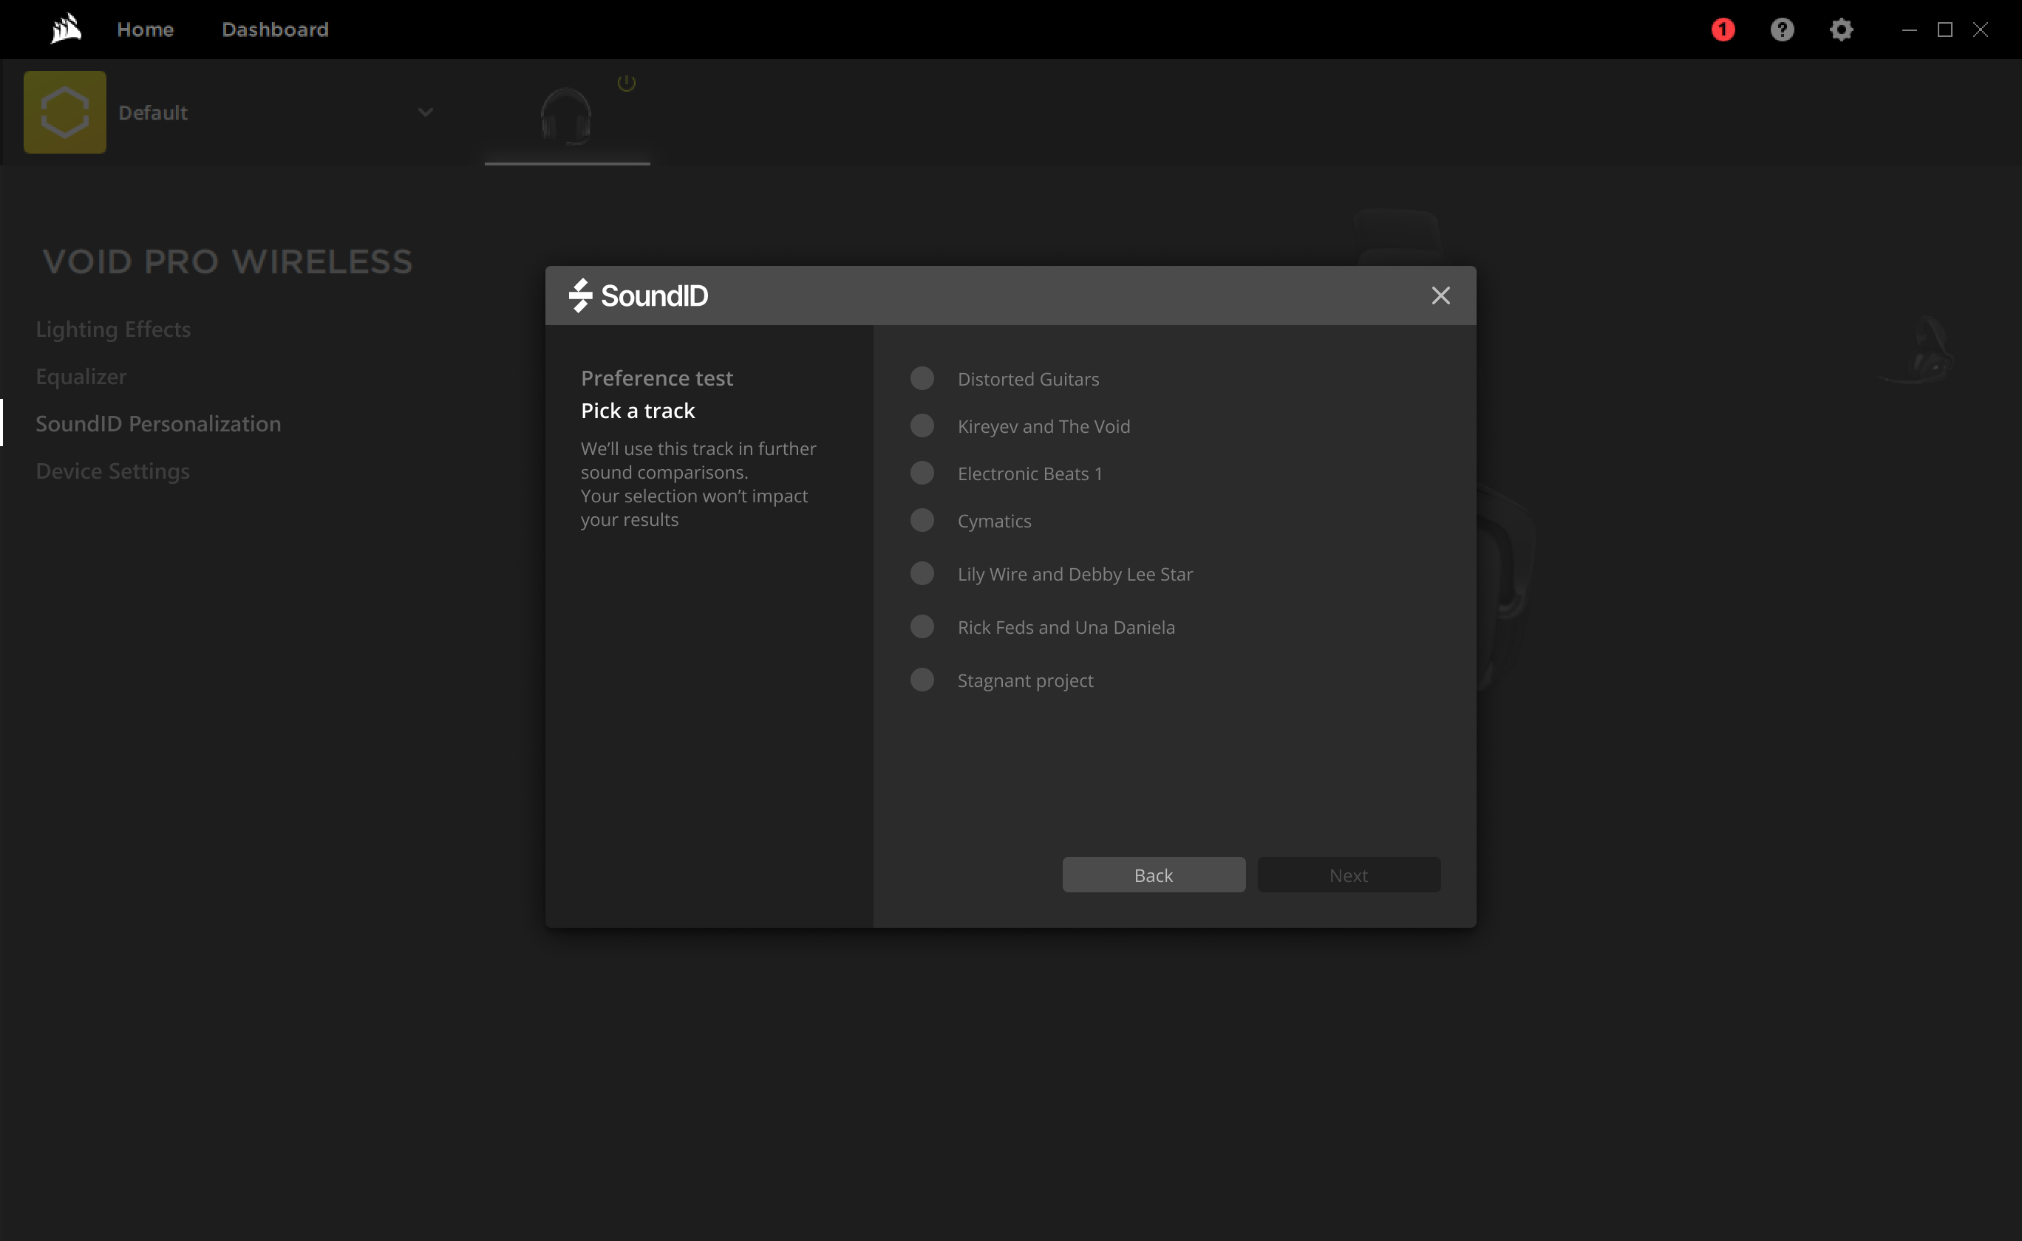Select Kireyev and The Void radio button
This screenshot has width=2022, height=1241.
(922, 426)
